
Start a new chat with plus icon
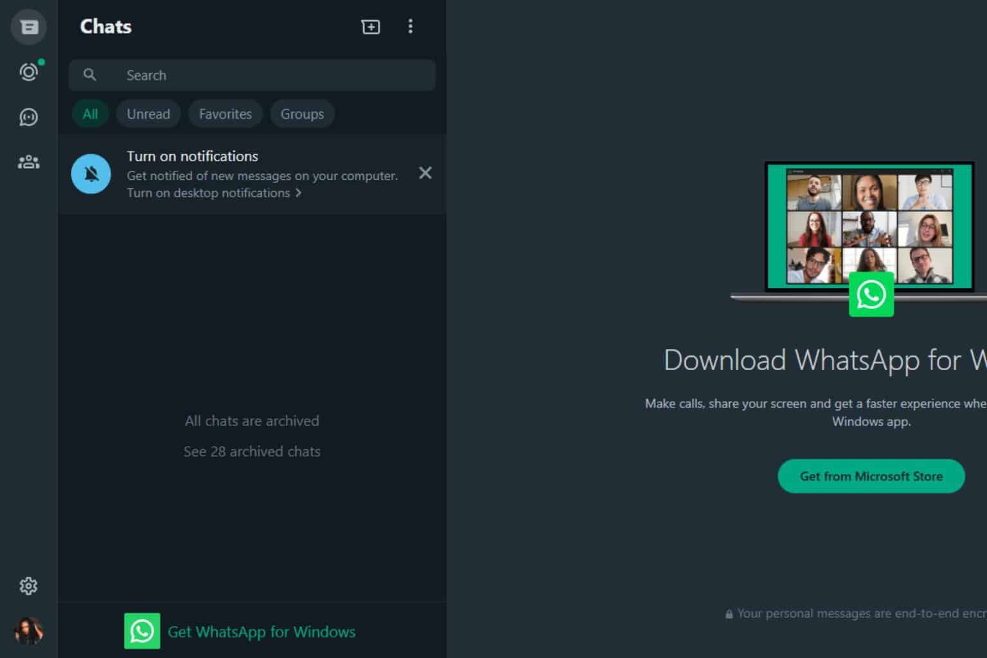371,26
